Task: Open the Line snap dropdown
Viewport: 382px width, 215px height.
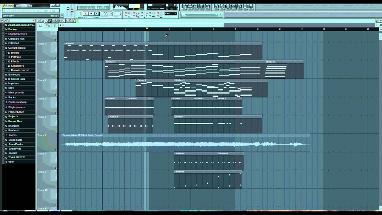Action: [x=171, y=13]
